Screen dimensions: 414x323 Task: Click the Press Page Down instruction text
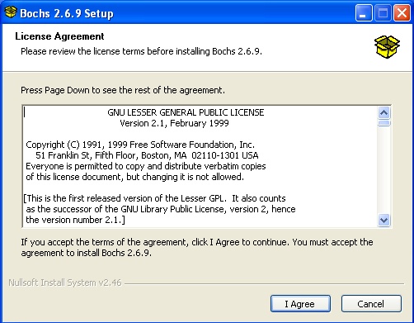pyautogui.click(x=123, y=90)
